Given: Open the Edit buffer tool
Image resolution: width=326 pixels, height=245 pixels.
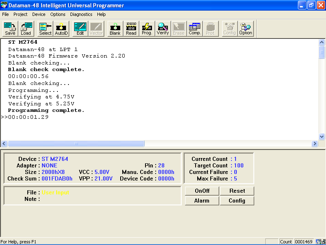Looking at the screenshot, I should click(x=80, y=29).
